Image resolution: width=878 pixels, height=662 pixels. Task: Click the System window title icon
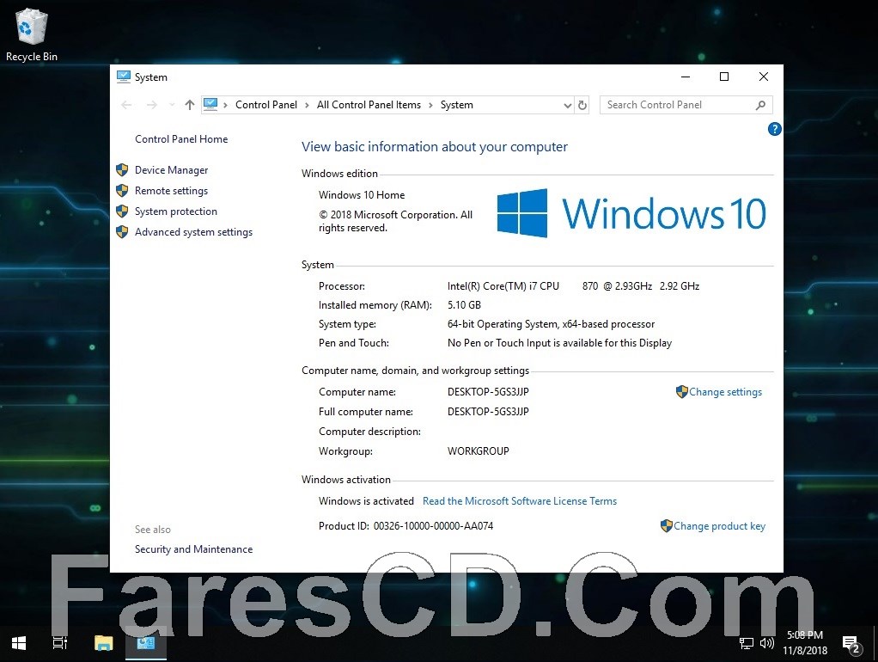coord(123,77)
